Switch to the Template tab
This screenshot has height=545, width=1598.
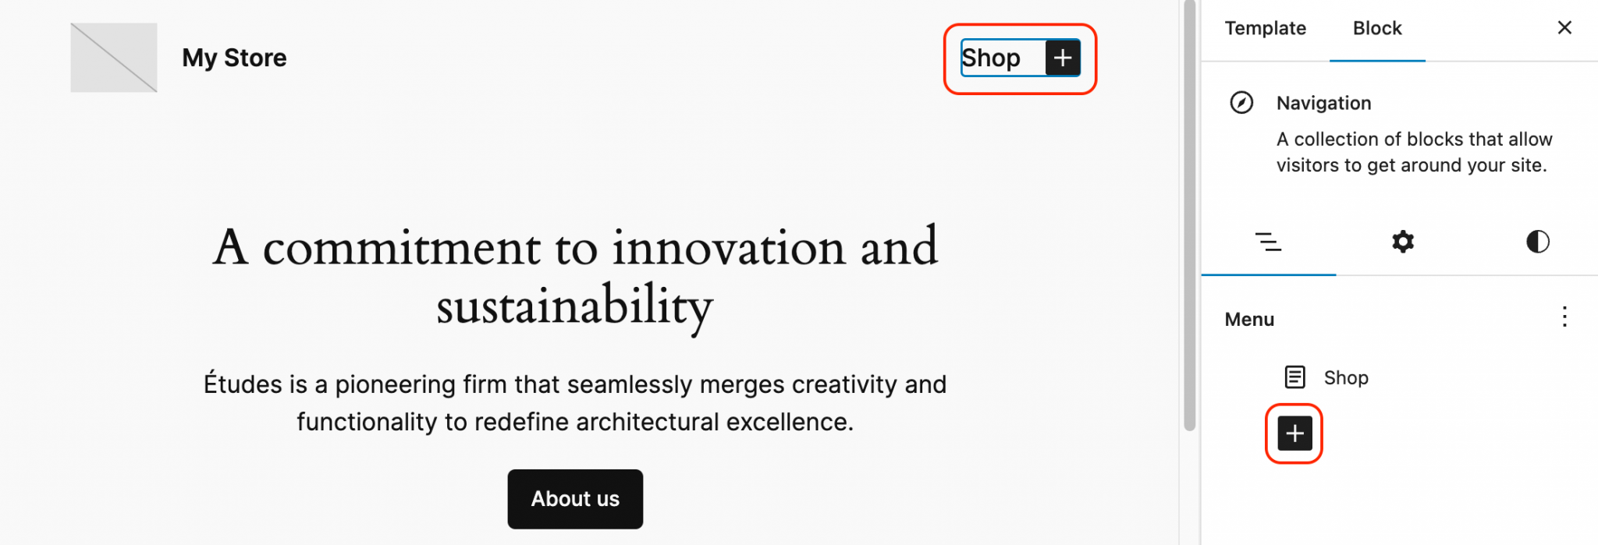tap(1265, 28)
